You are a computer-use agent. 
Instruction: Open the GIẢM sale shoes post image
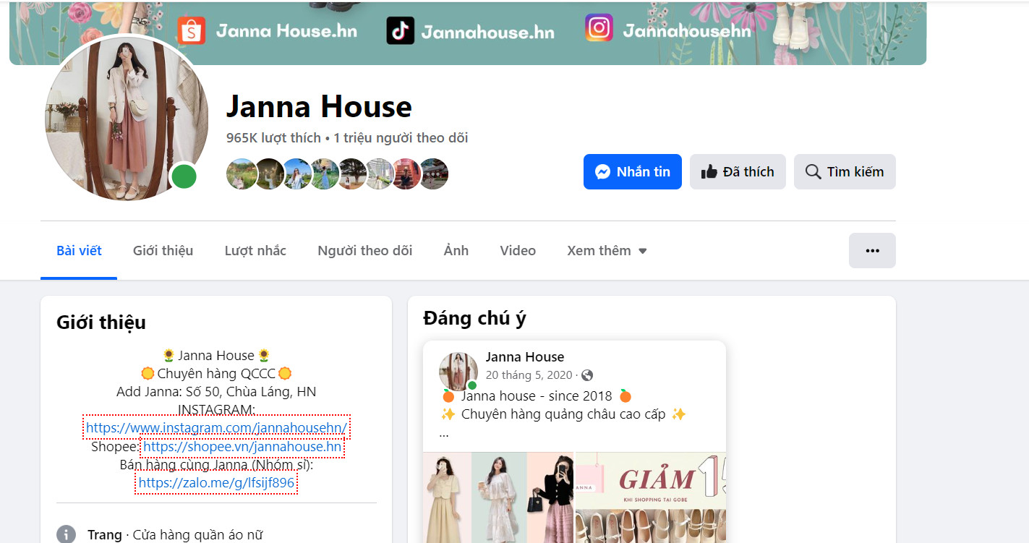(650, 497)
